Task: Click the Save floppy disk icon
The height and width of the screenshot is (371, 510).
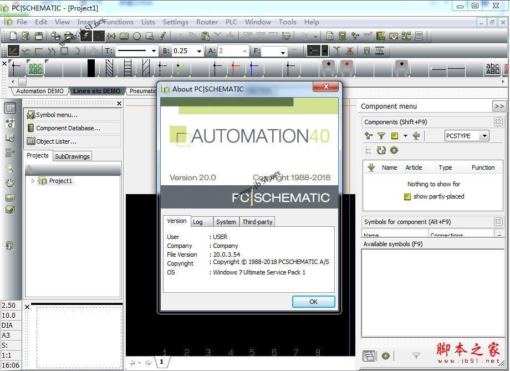Action: pos(39,36)
